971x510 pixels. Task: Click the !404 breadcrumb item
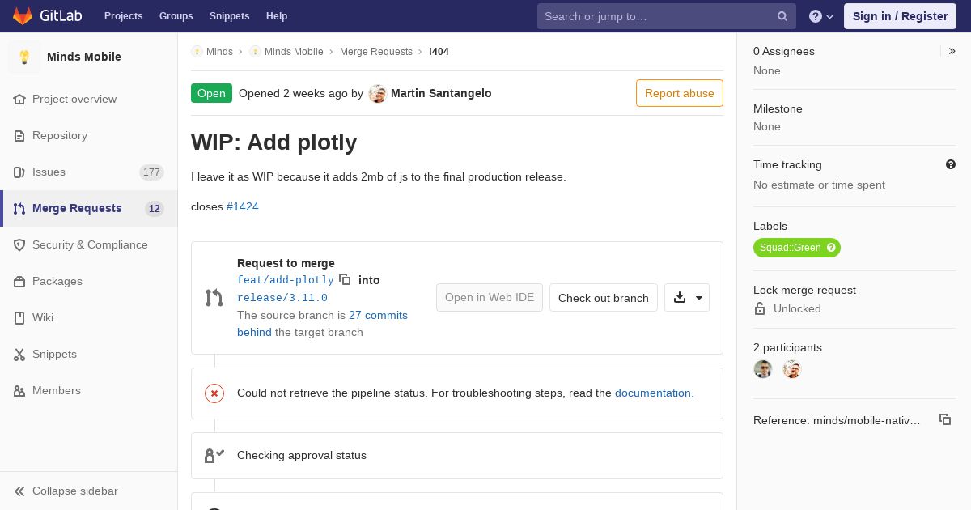[x=439, y=51]
